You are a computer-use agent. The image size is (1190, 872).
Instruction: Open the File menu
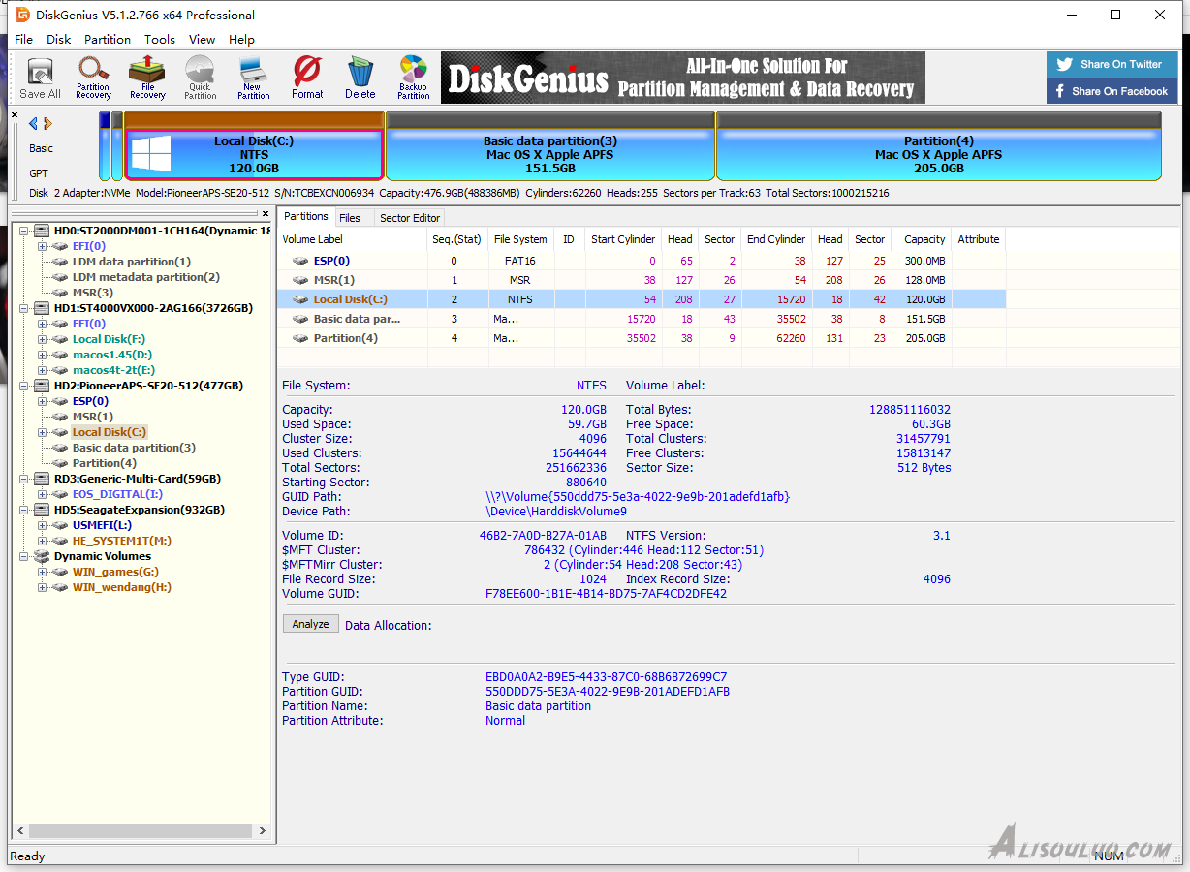tap(23, 40)
